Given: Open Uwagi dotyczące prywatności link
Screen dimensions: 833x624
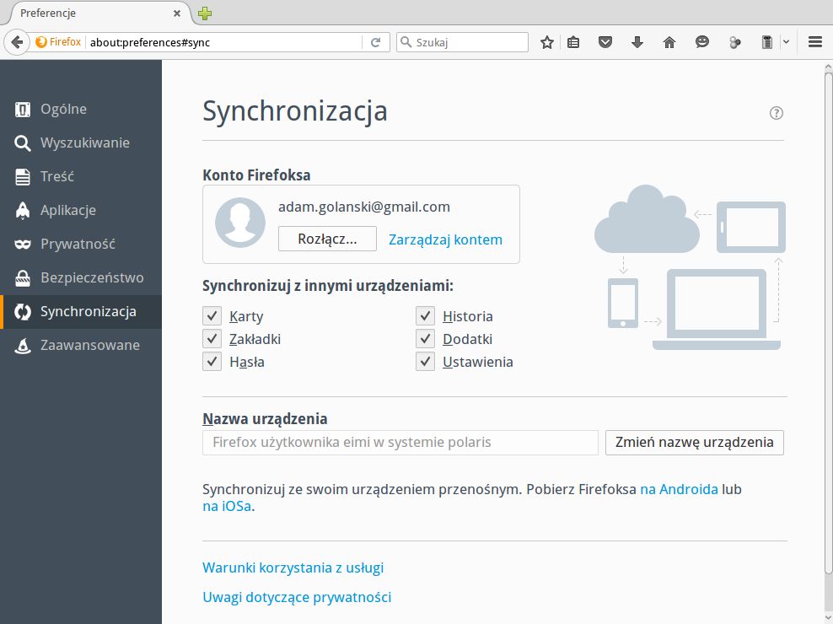Looking at the screenshot, I should point(297,597).
